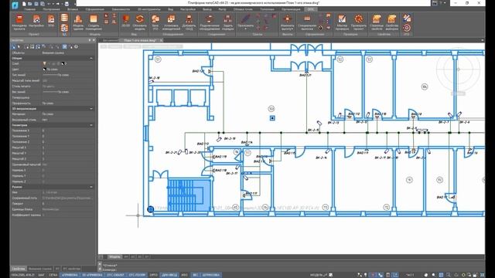495x278 pixels.
Task: Toggle ОТС-ПОЛЯР polar tracking
Action: (137, 275)
